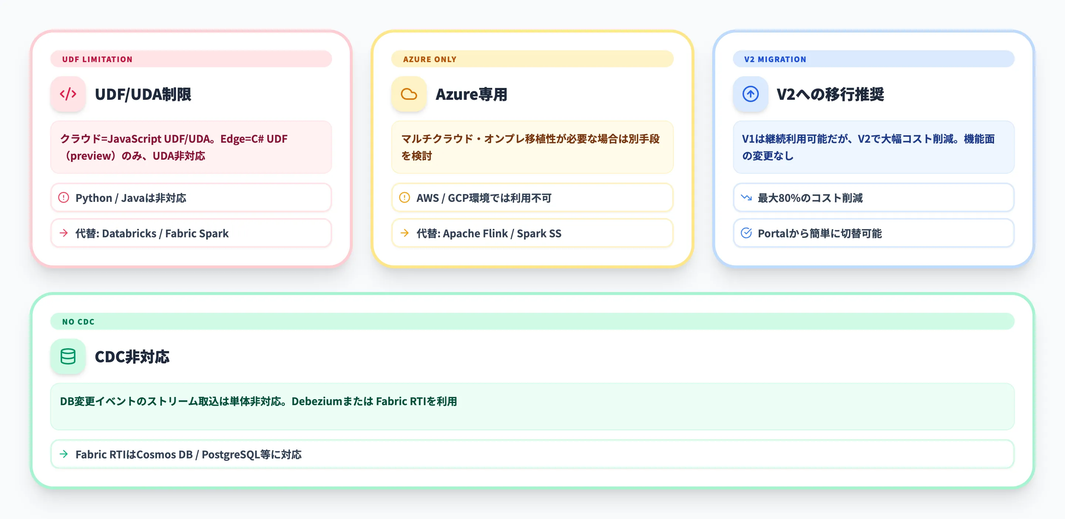The width and height of the screenshot is (1065, 519).
Task: Click the downward trend icon beside 最大80%のコスト削減
Action: tap(747, 197)
